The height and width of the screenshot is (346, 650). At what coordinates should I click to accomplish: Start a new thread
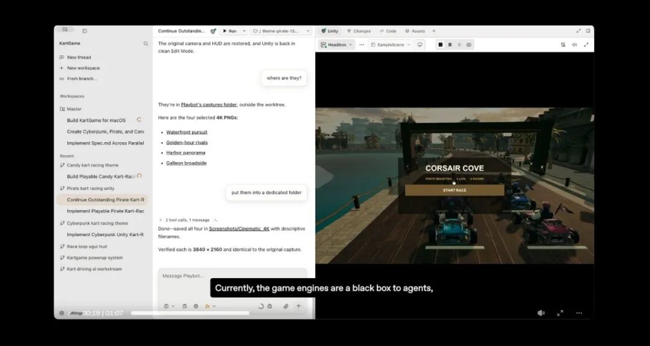[x=79, y=58]
